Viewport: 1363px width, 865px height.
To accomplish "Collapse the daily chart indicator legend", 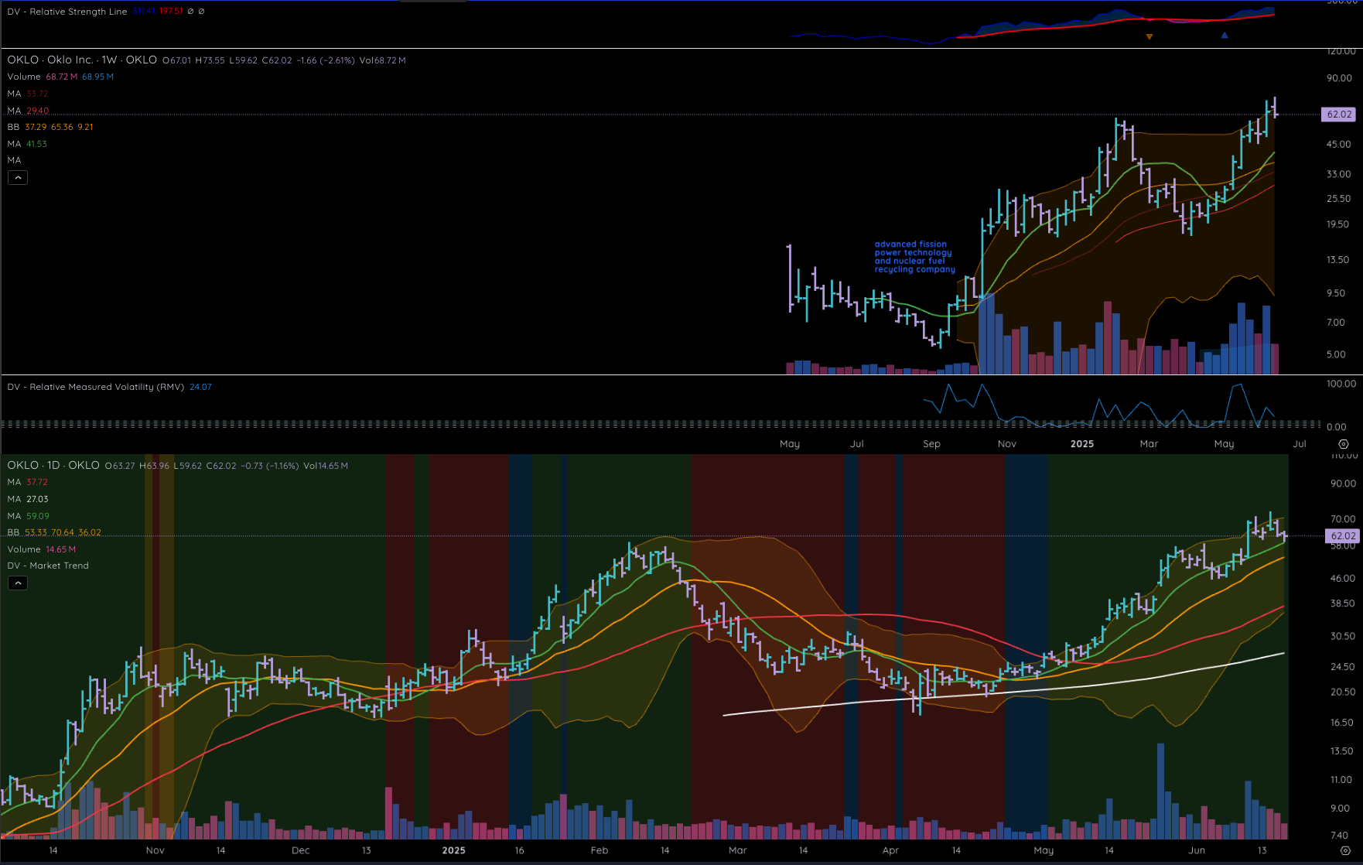I will tap(18, 583).
